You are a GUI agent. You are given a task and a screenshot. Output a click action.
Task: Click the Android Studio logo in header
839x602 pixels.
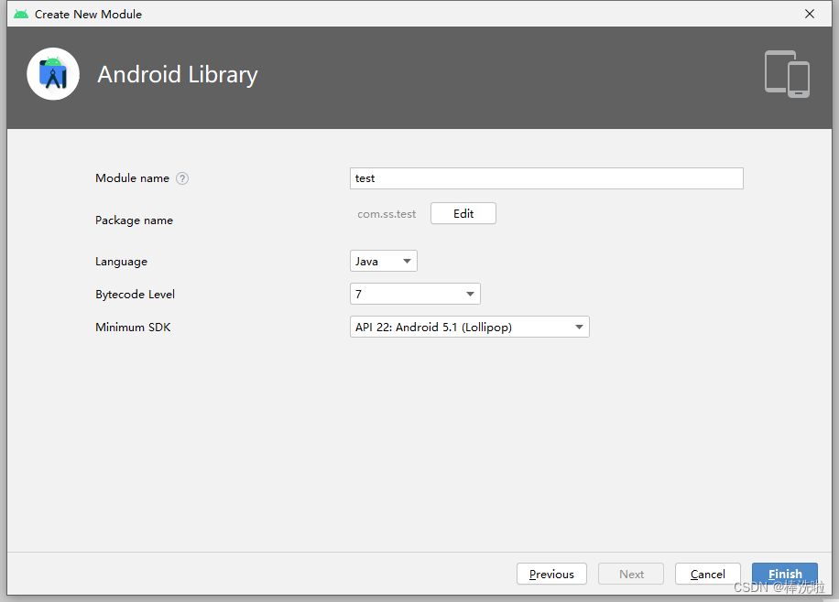coord(53,74)
